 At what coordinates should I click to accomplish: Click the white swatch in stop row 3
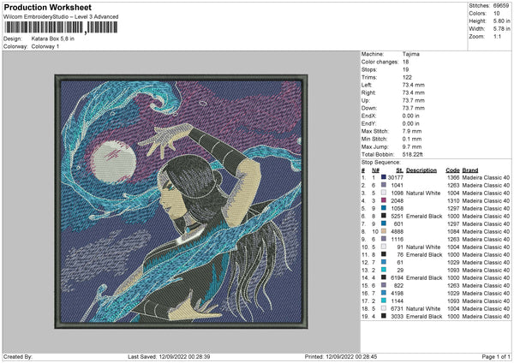click(x=384, y=193)
